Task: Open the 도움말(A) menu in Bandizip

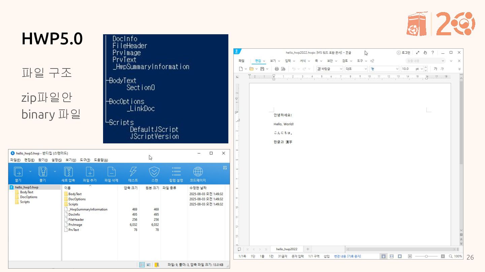Action: pyautogui.click(x=101, y=160)
